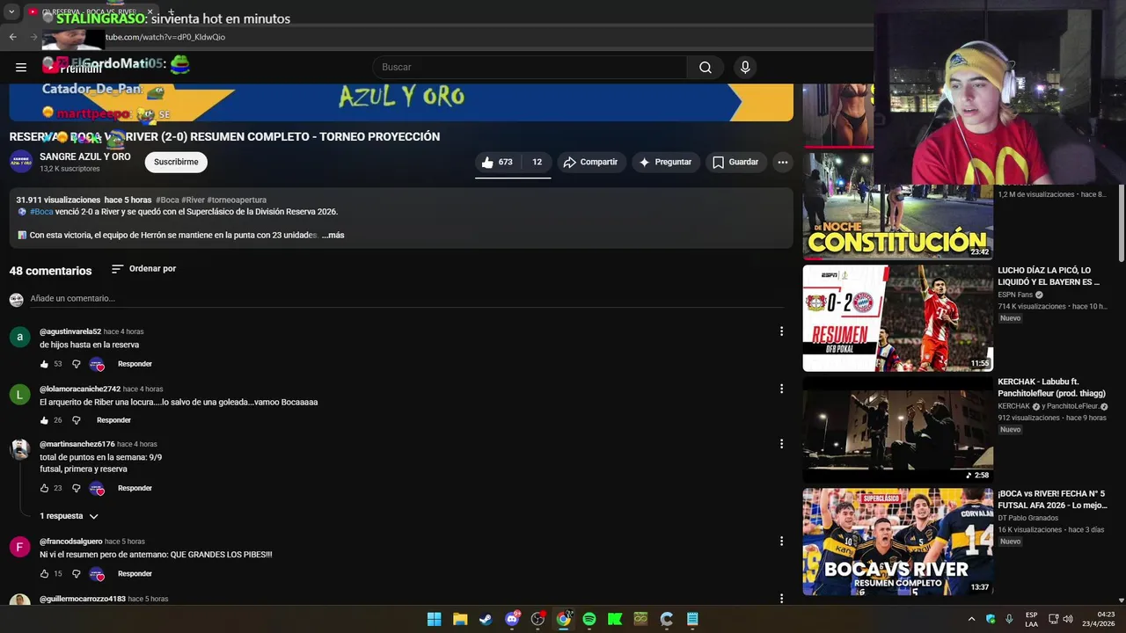The height and width of the screenshot is (633, 1126).
Task: Dislike the comment by @lolamoracaniche2742
Action: pyautogui.click(x=76, y=420)
